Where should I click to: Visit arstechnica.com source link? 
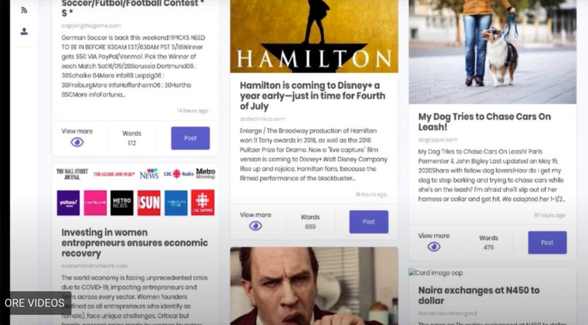click(x=262, y=119)
